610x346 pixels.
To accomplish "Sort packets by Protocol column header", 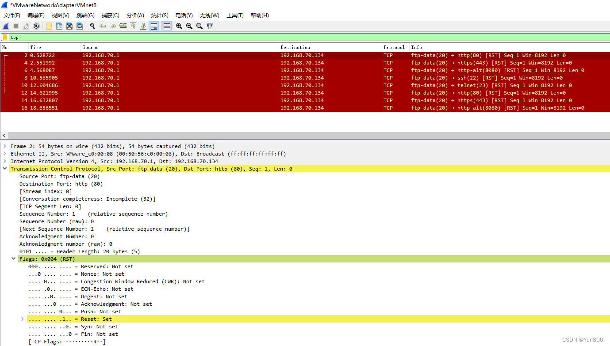I will pyautogui.click(x=396, y=47).
